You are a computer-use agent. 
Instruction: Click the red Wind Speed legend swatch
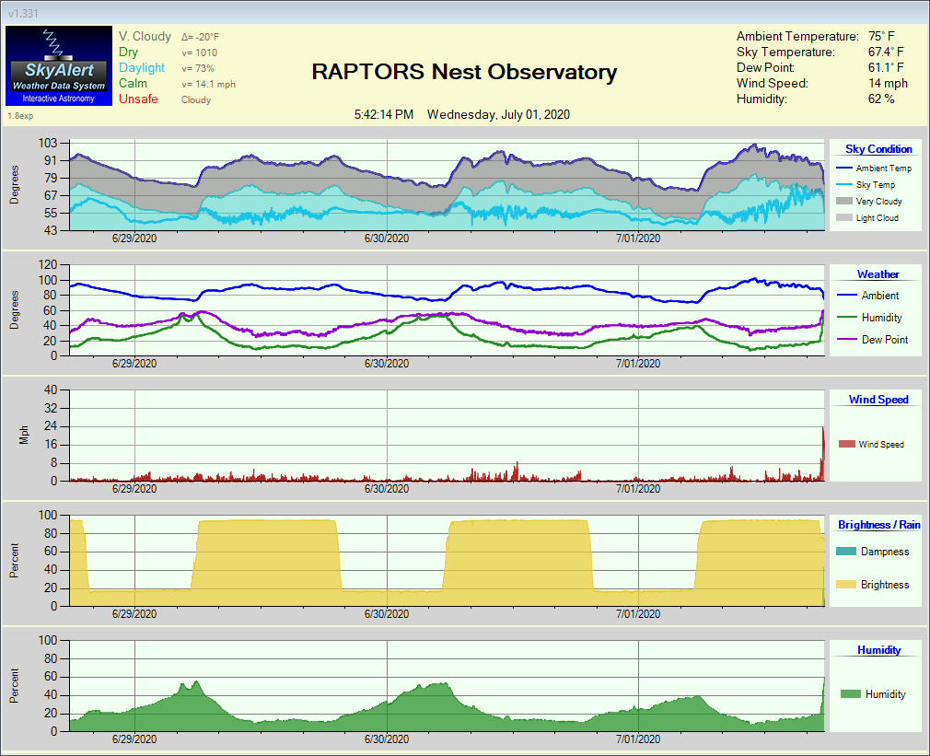click(x=846, y=445)
